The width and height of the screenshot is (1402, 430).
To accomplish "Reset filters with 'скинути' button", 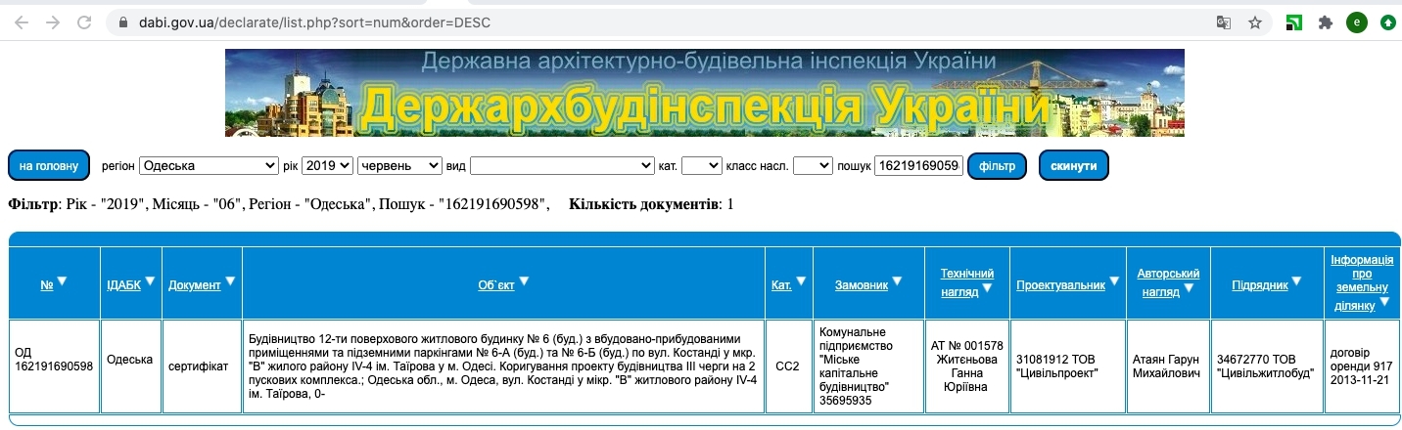I will (x=1074, y=166).
